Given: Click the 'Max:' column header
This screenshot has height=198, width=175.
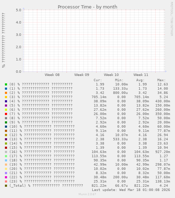Looking at the screenshot, I should (x=162, y=80).
